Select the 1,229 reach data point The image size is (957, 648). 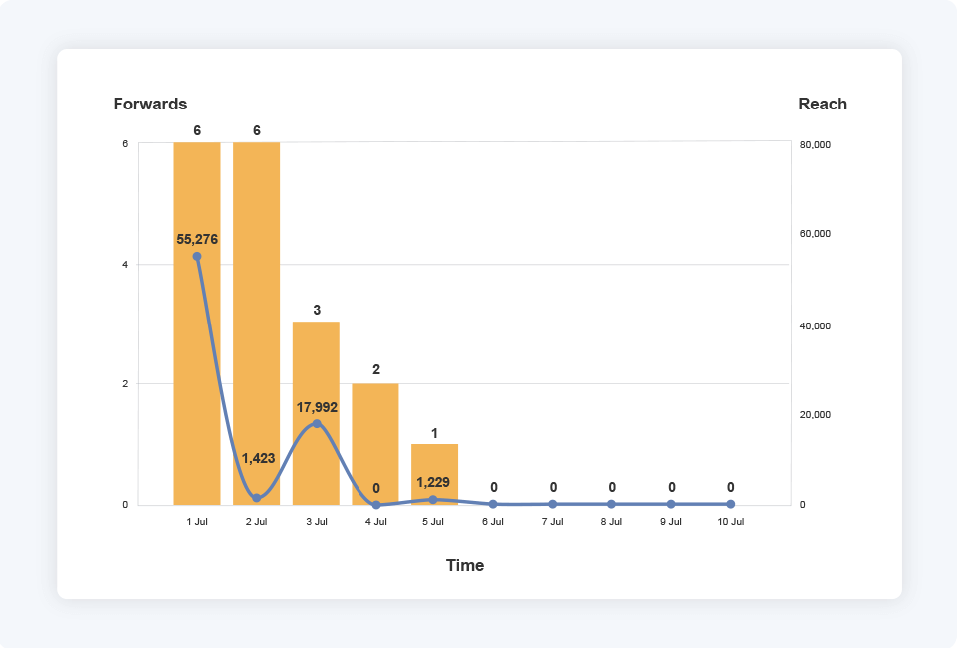[433, 499]
